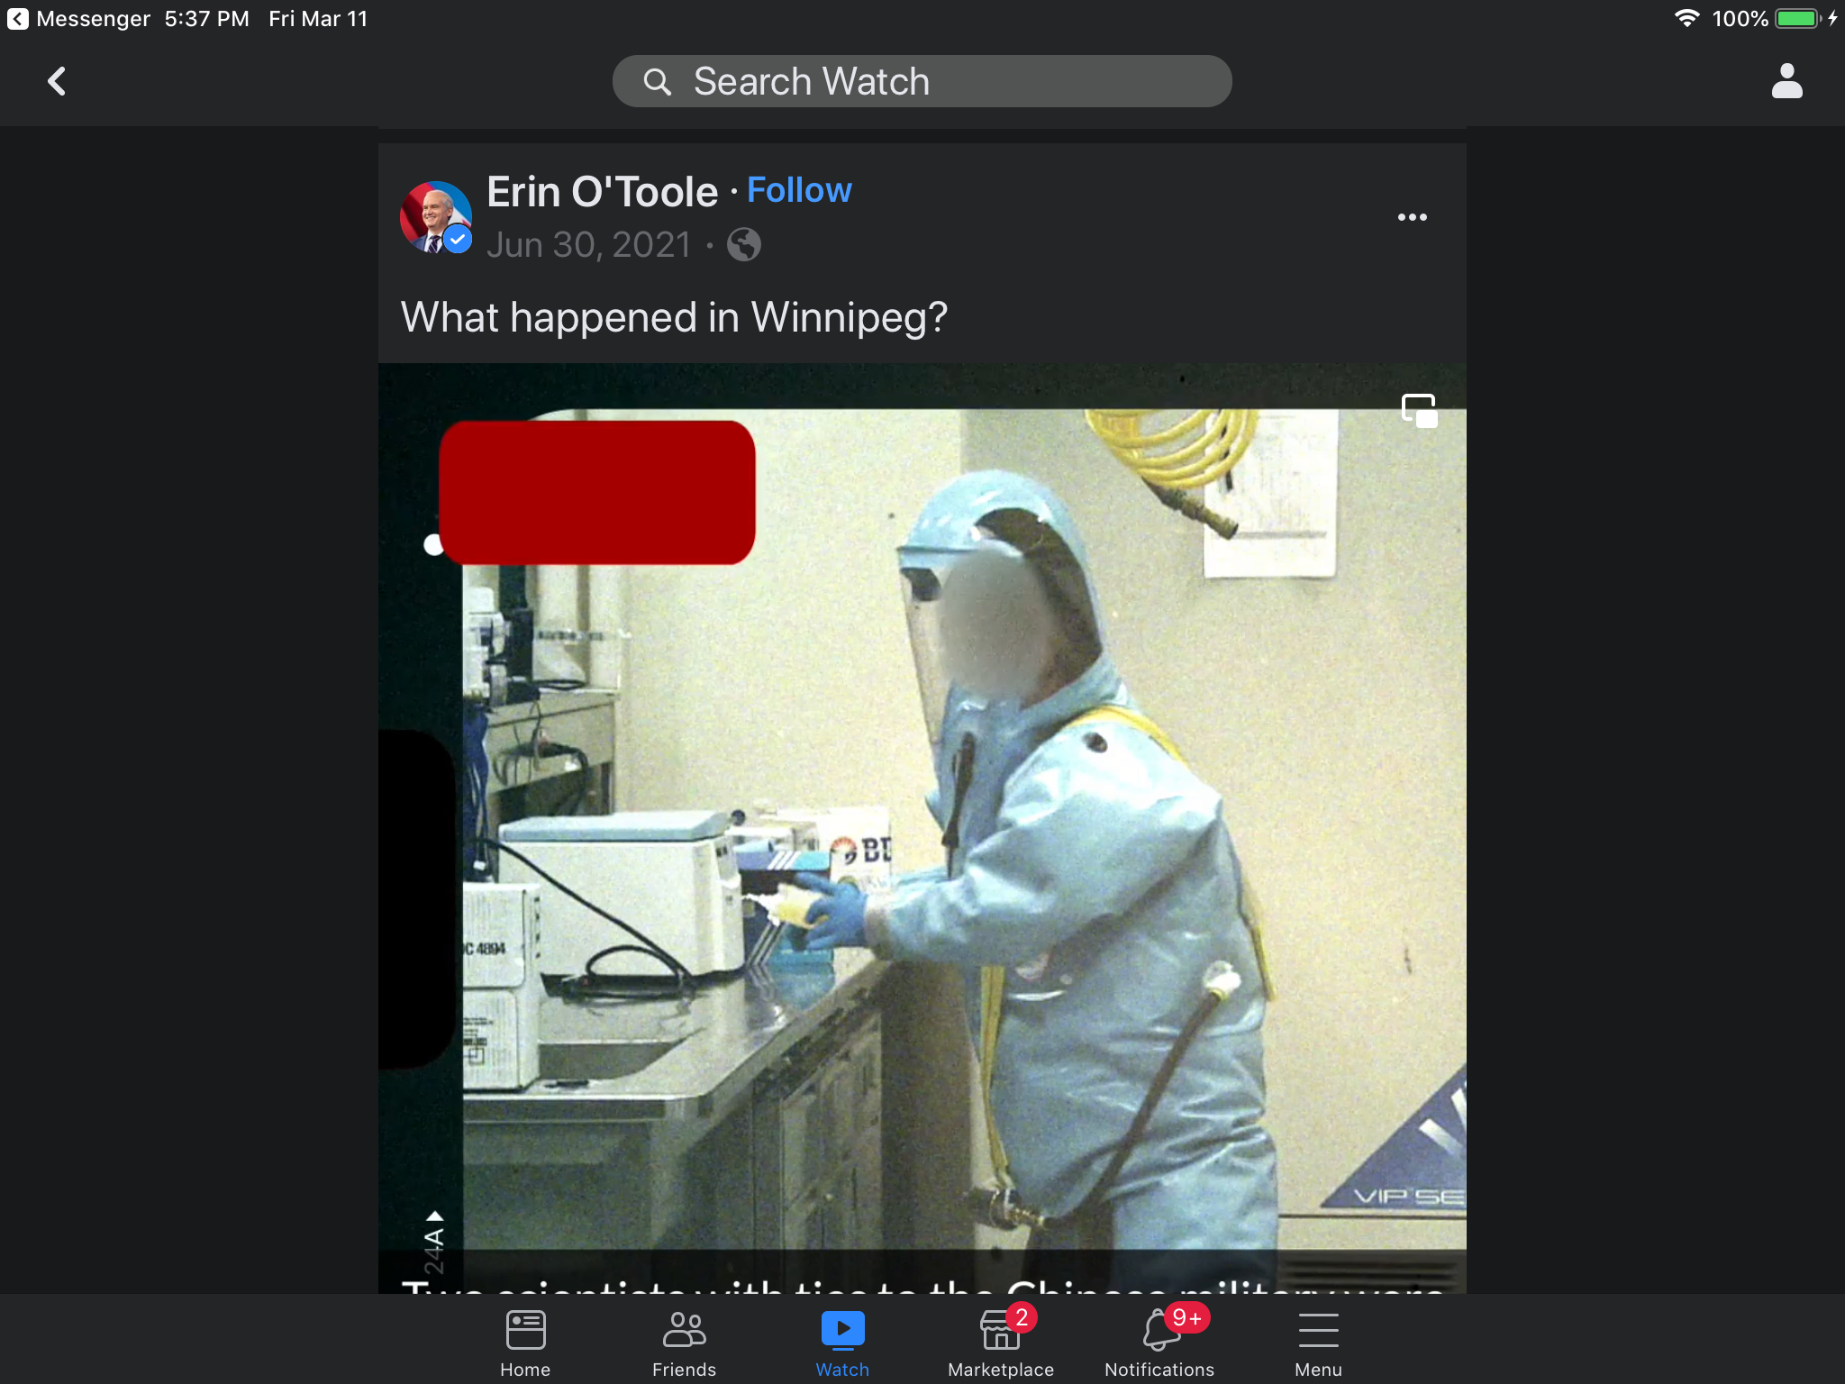The image size is (1845, 1384).
Task: Select the Watch tab
Action: [x=842, y=1343]
